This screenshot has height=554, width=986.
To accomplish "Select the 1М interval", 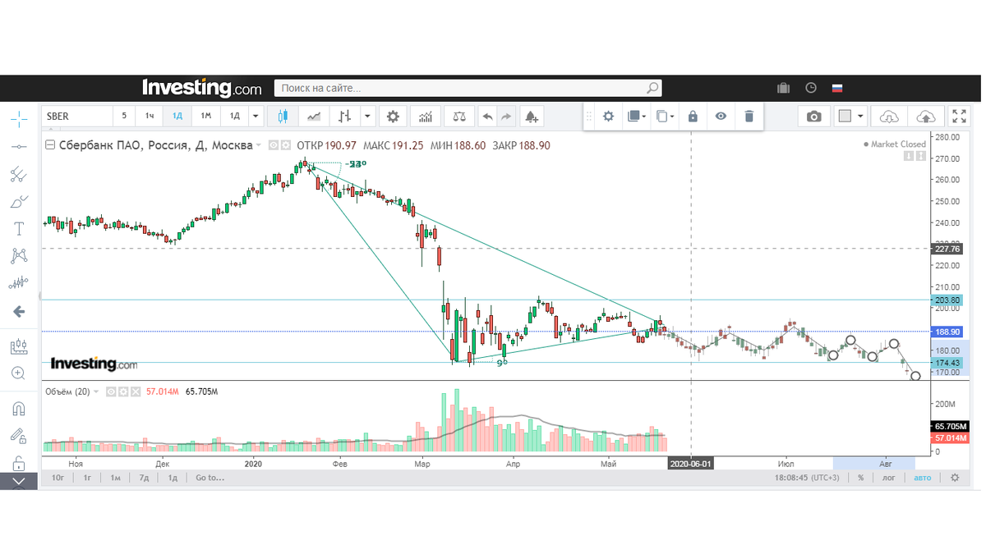I will [x=206, y=117].
